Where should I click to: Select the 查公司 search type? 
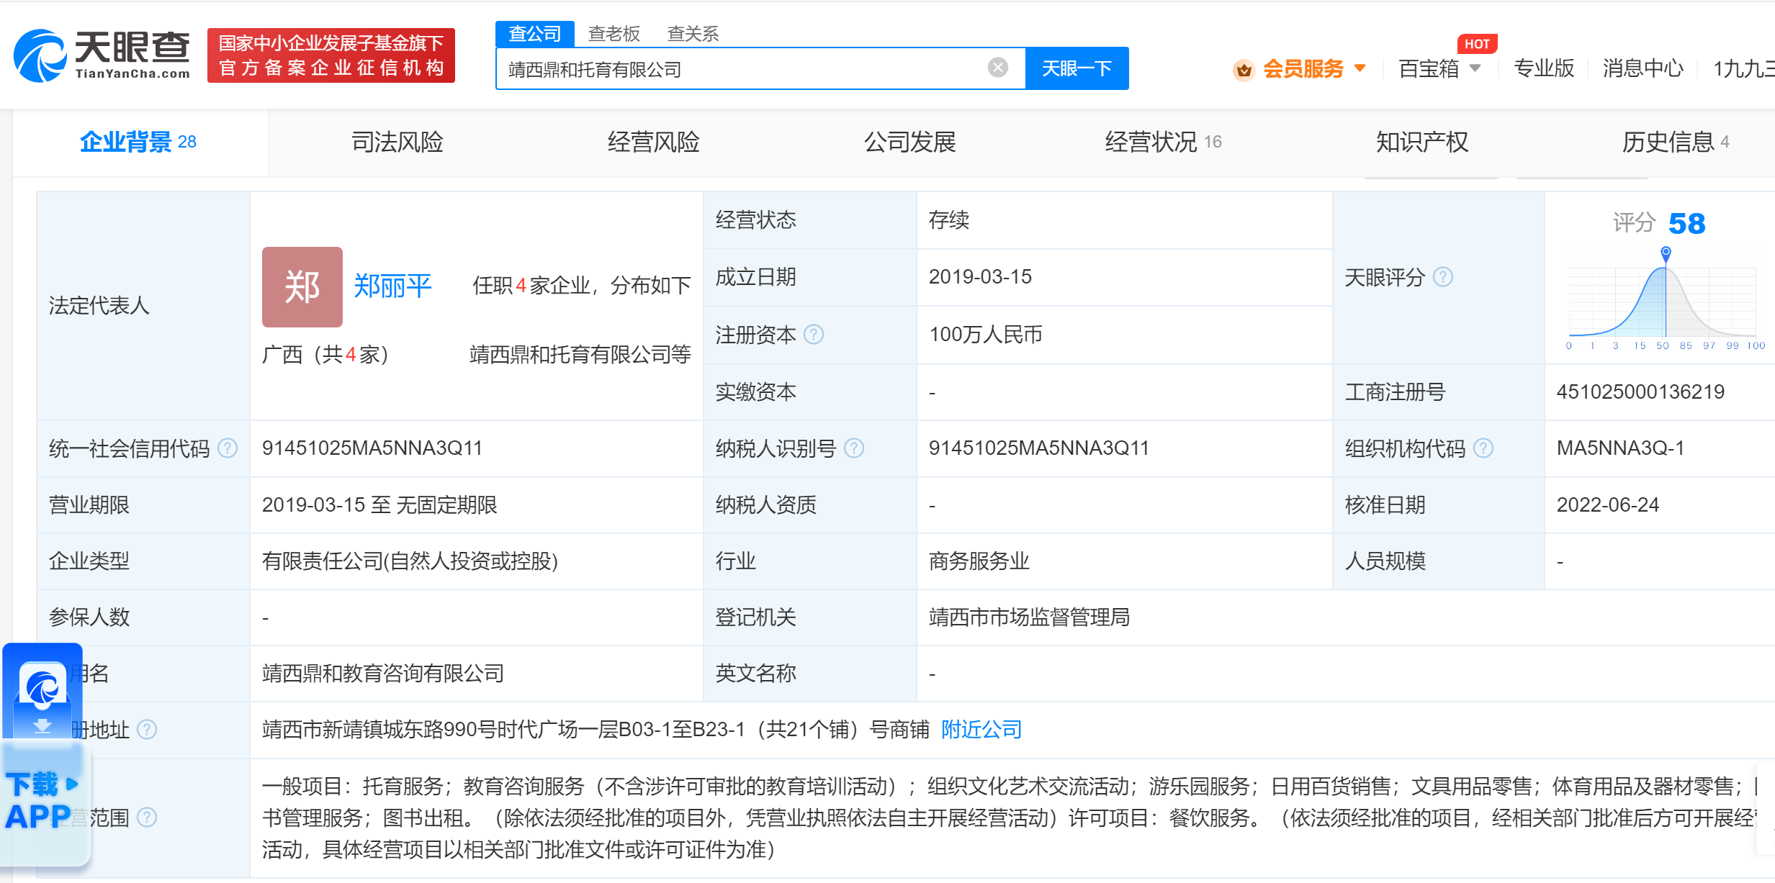tap(534, 33)
